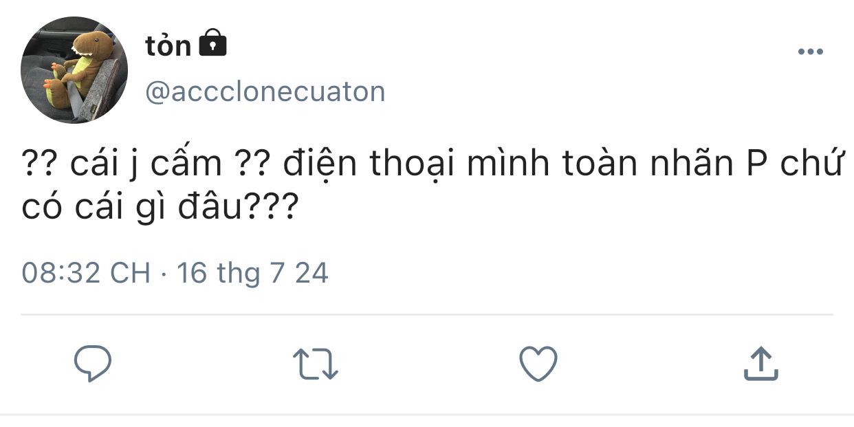
Task: Share the tweet via upload arrow icon
Action: pos(760,364)
